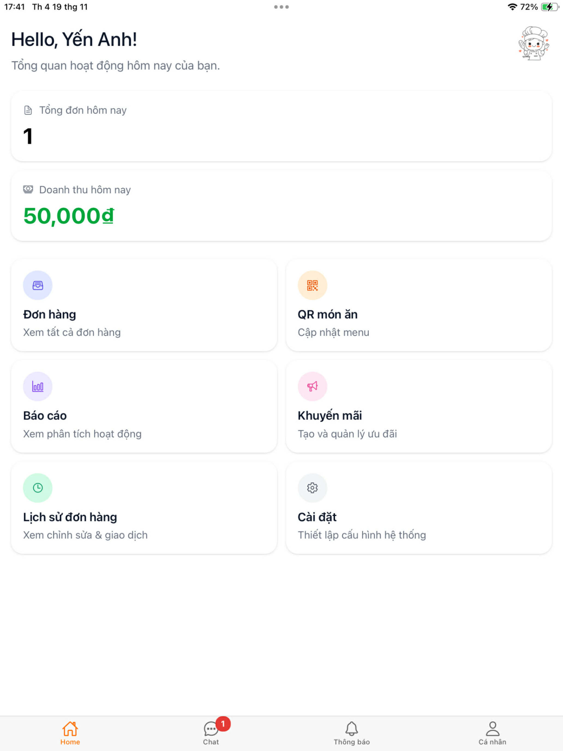Open Thiết lập cấu hình hệ thống
Screen dimensions: 563x751
coord(362,535)
